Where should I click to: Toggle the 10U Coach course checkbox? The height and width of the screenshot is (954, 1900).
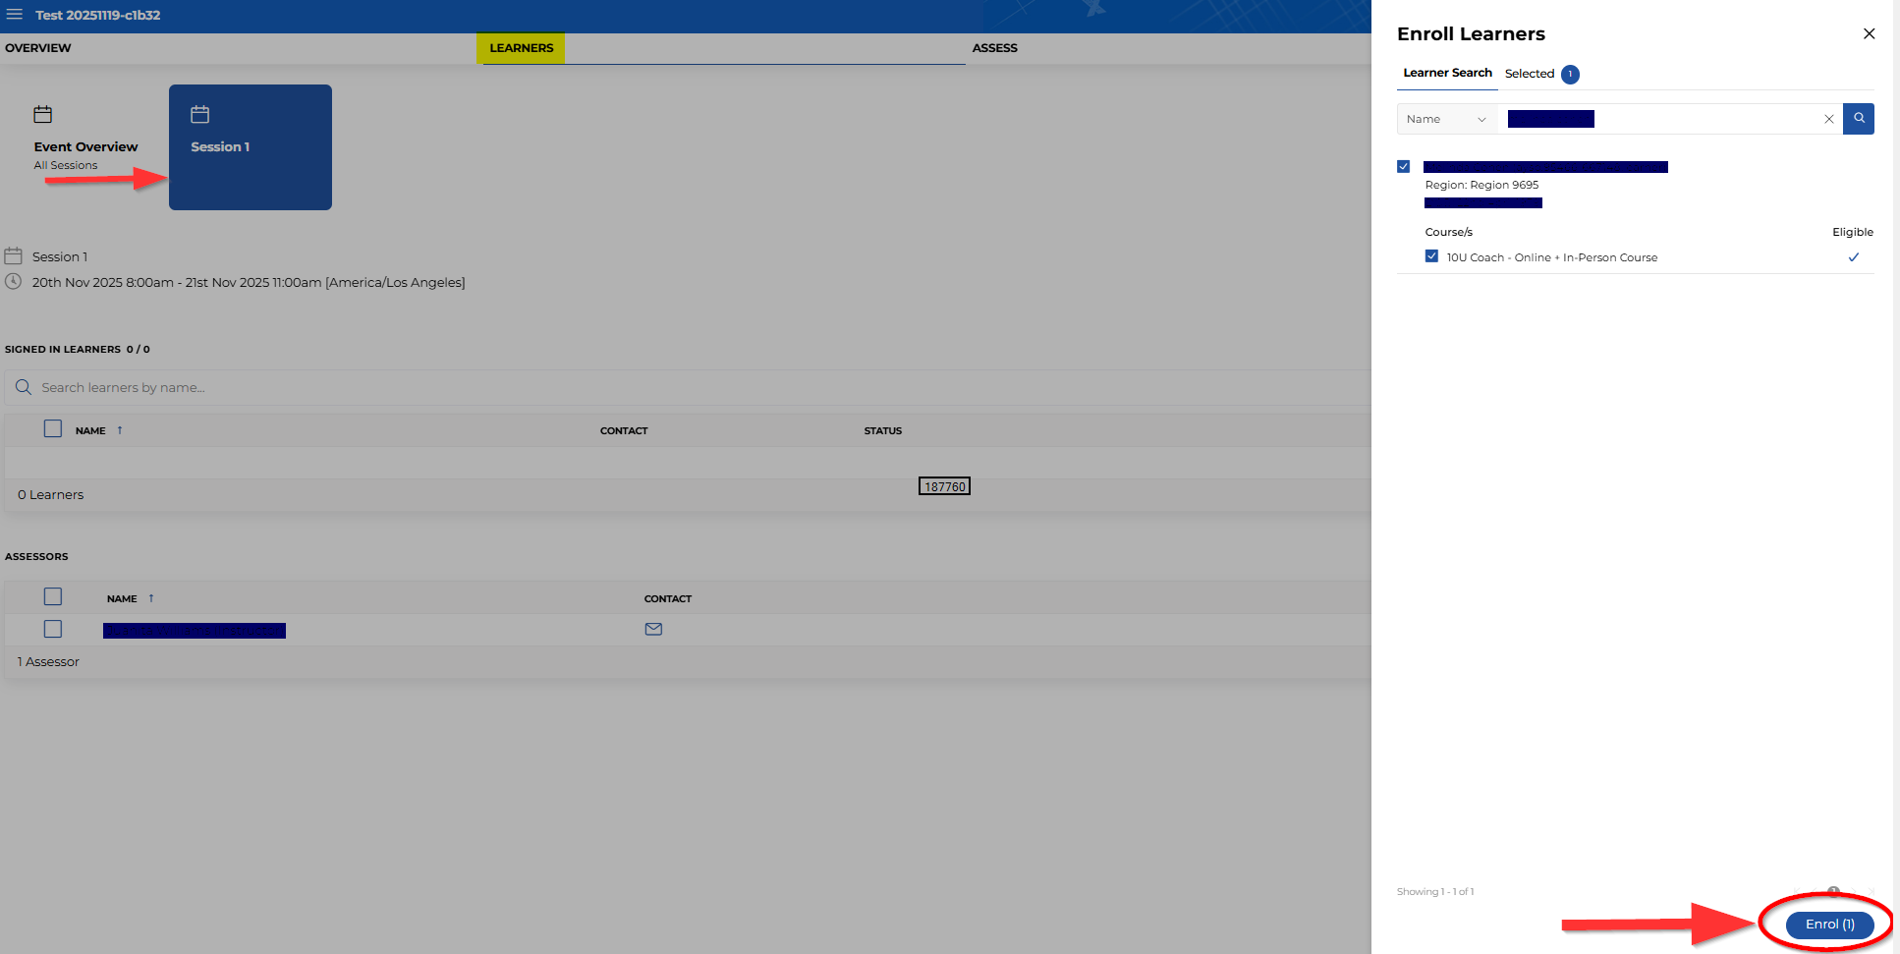click(x=1431, y=256)
